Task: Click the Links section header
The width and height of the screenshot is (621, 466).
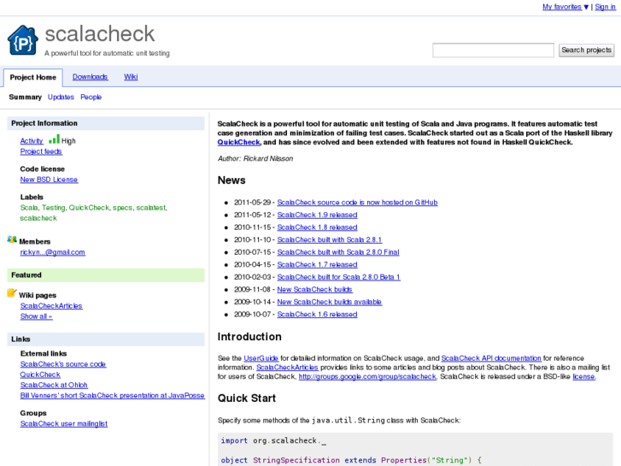Action: click(x=106, y=339)
